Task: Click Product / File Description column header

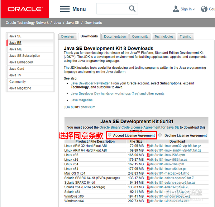Action: [95, 141]
